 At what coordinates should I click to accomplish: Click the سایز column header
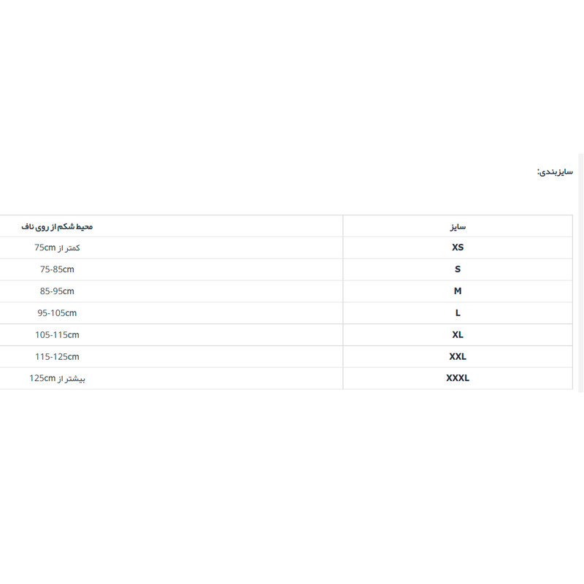458,226
